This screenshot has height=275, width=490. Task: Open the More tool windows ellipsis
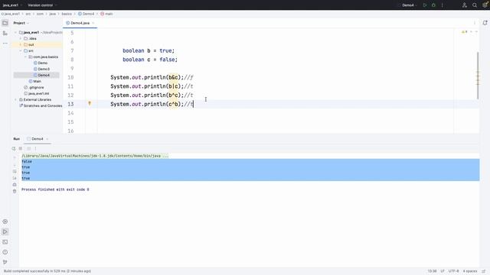[5, 43]
